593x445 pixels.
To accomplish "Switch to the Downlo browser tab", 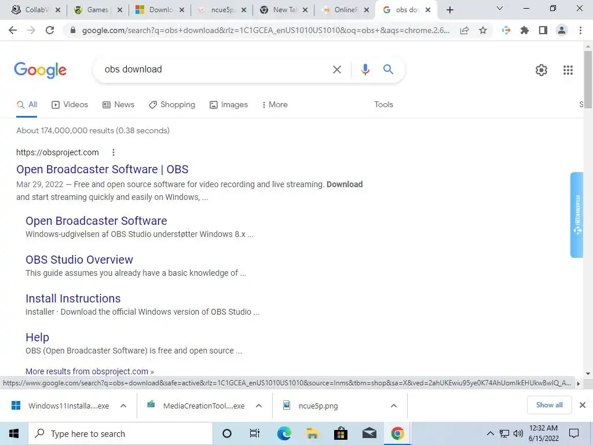I will [x=159, y=10].
